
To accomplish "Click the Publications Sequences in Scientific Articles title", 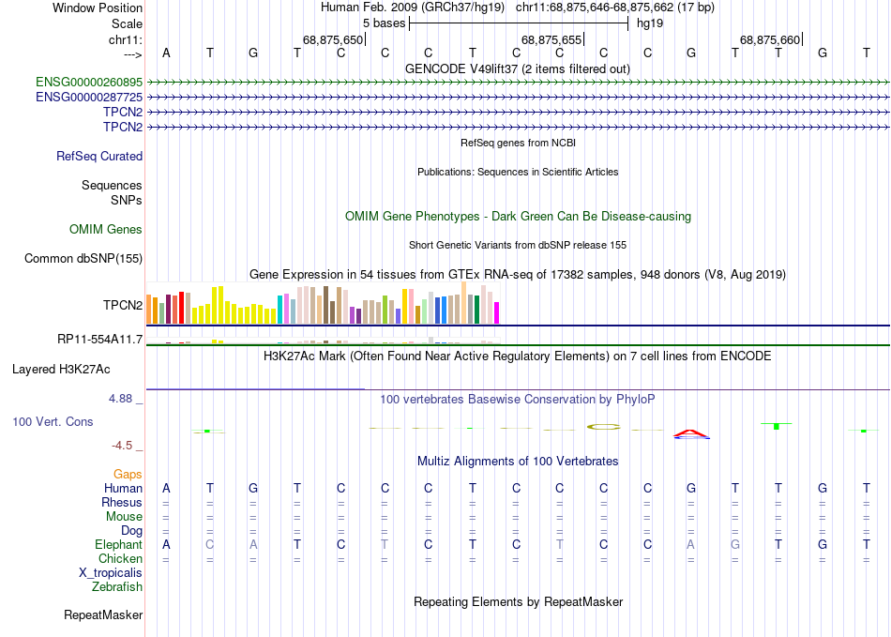I will click(x=518, y=172).
